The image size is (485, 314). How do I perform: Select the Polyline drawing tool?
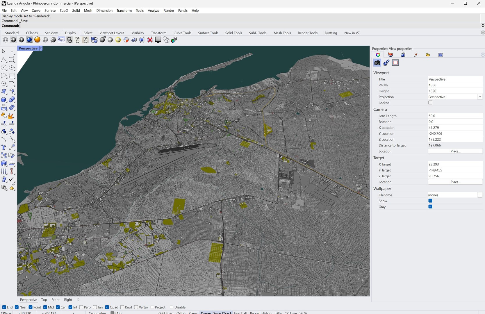coord(4,60)
